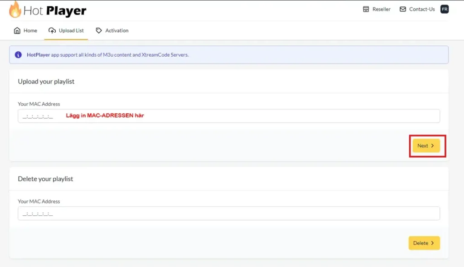Click the info icon in the blue banner
The width and height of the screenshot is (464, 267).
click(18, 55)
